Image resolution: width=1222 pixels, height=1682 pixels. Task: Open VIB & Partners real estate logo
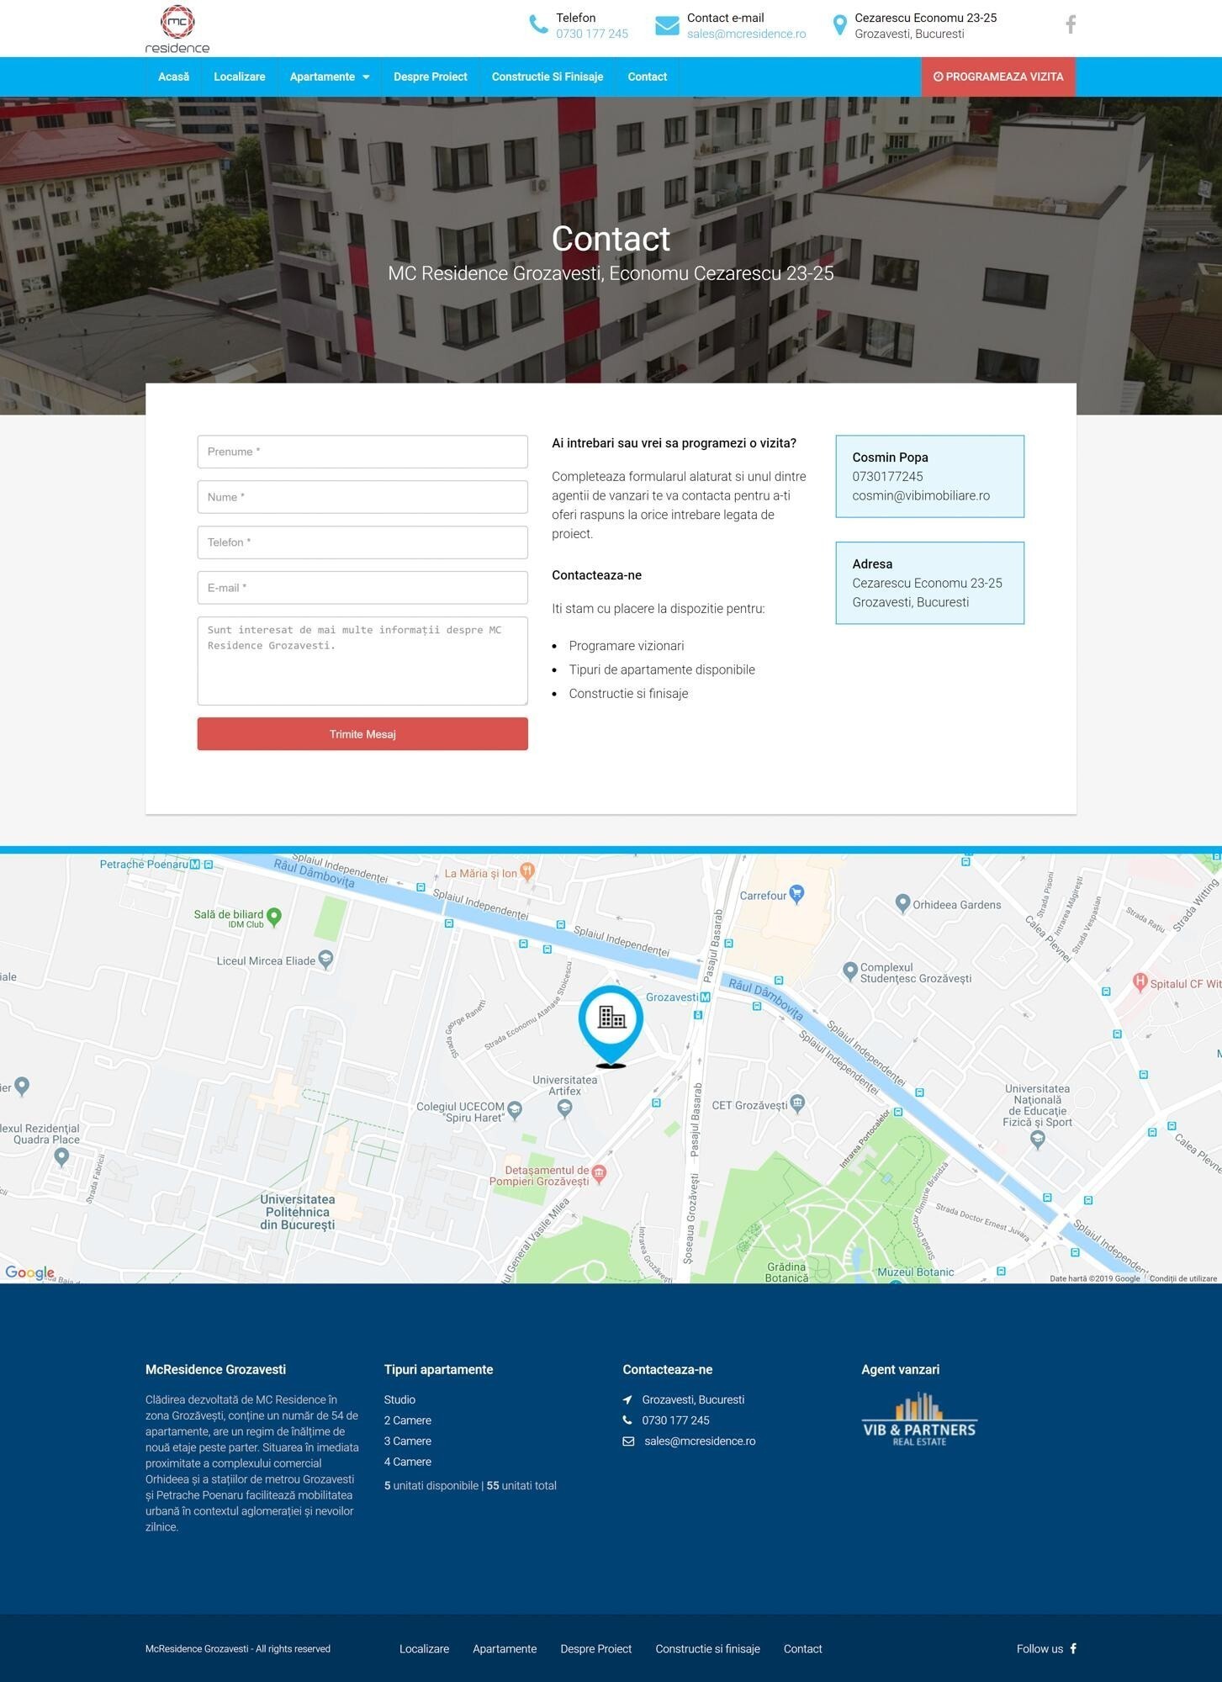click(x=919, y=1420)
